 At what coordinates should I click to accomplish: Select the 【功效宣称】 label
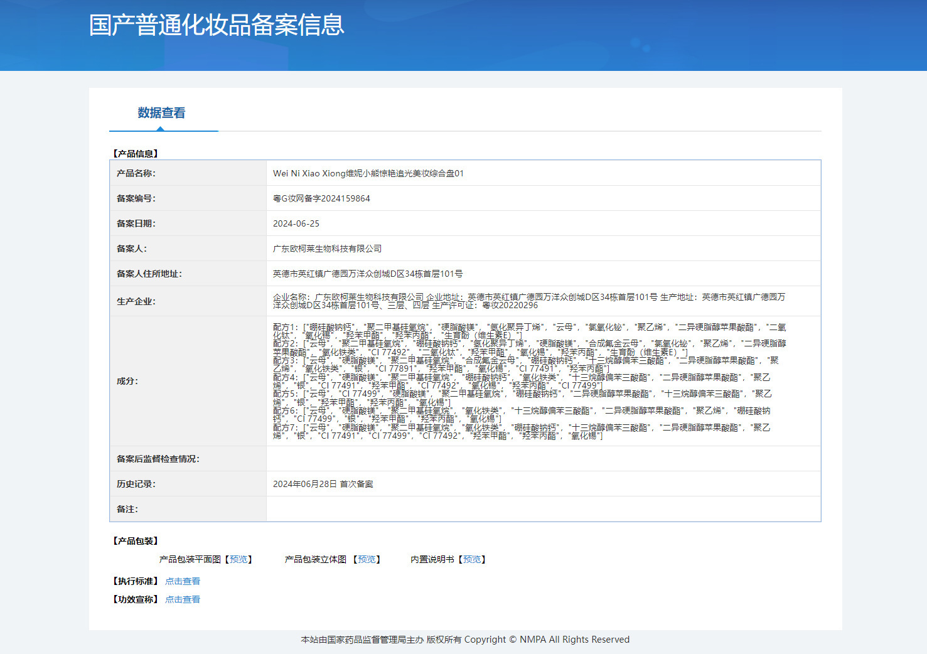tap(135, 599)
